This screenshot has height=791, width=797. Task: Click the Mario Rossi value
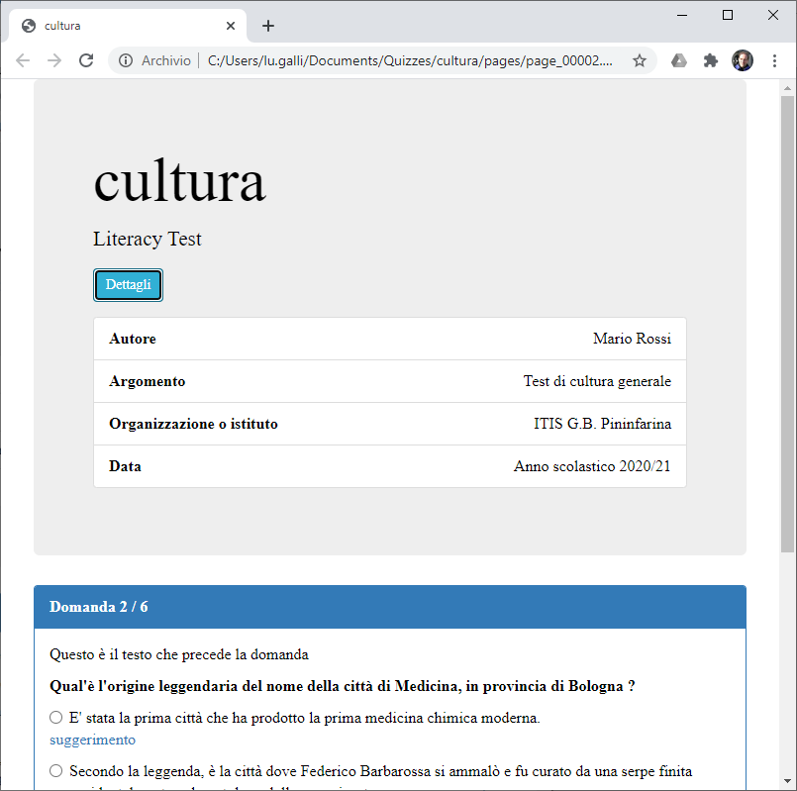[x=632, y=339]
